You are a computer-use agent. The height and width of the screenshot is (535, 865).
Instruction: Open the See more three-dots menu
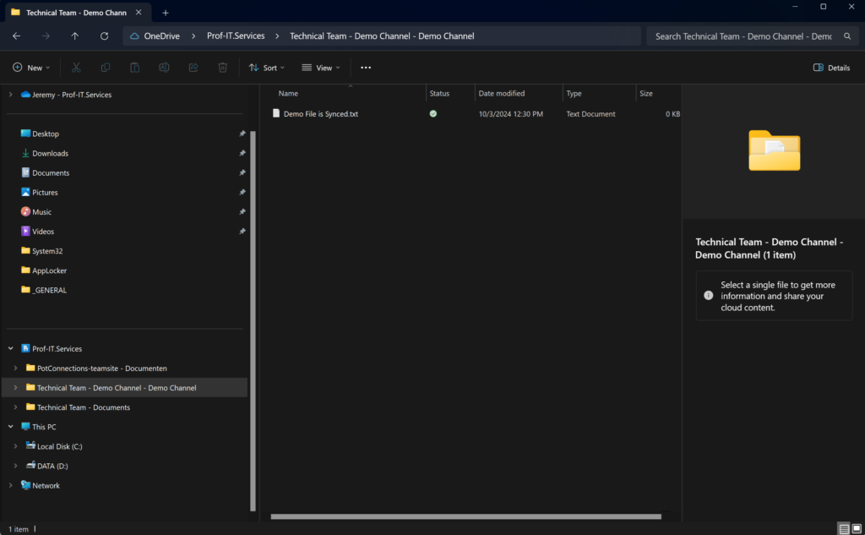point(366,68)
